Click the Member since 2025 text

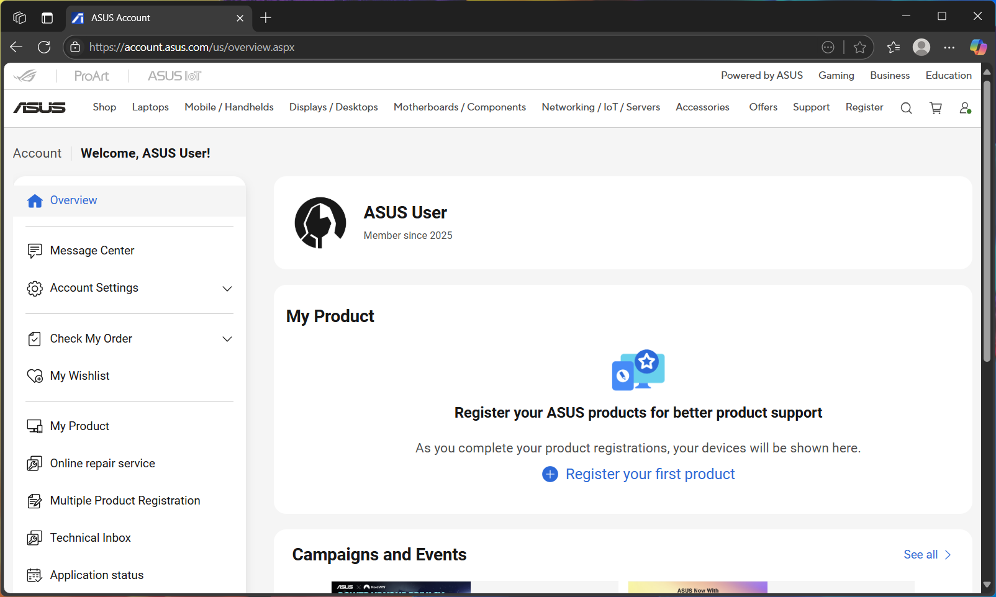coord(408,236)
